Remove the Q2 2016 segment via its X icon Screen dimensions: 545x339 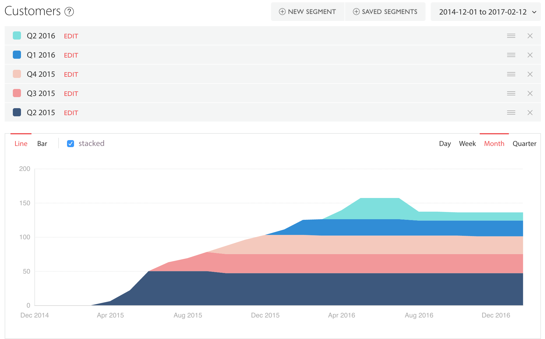click(530, 35)
